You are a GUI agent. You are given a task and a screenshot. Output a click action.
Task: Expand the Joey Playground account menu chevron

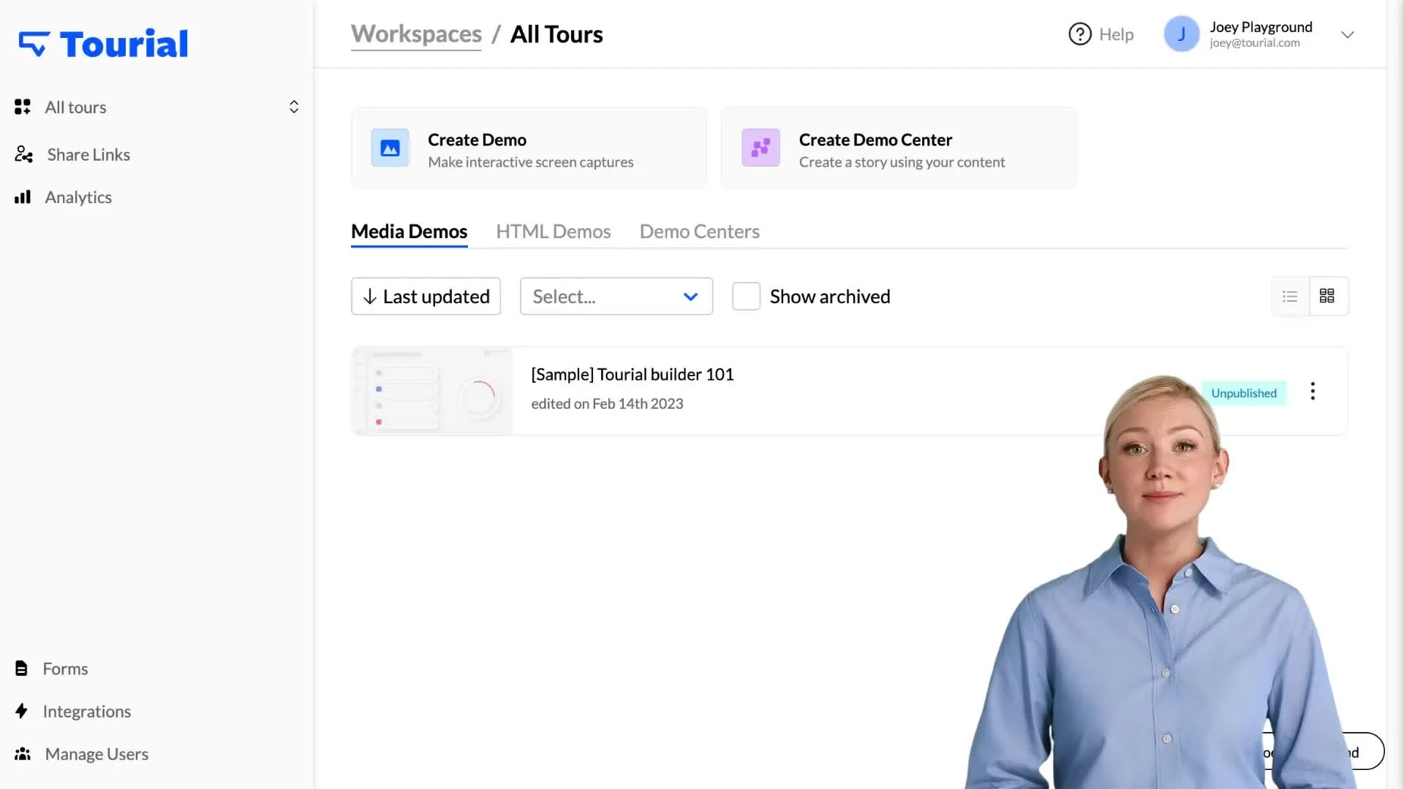click(1347, 34)
